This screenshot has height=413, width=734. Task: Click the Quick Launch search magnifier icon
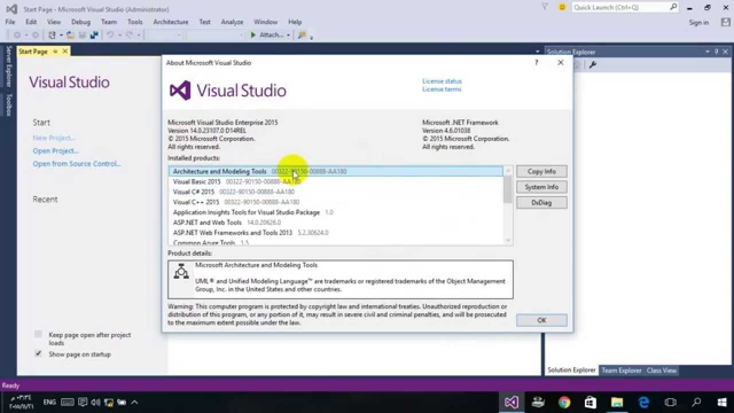pyautogui.click(x=674, y=7)
